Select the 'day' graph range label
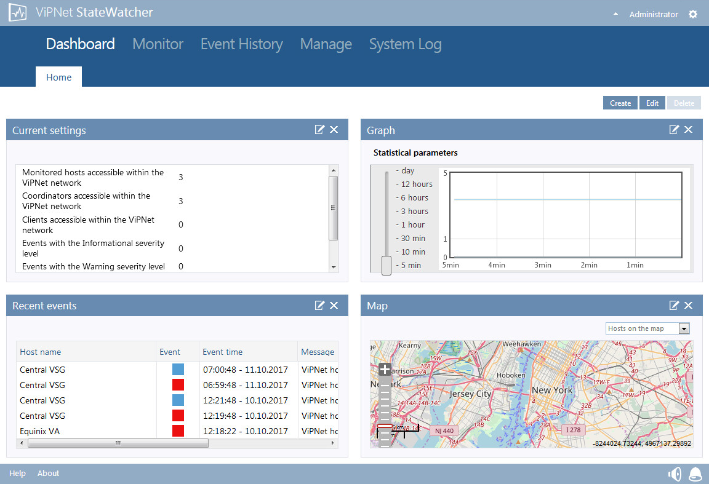709x484 pixels. click(x=407, y=171)
